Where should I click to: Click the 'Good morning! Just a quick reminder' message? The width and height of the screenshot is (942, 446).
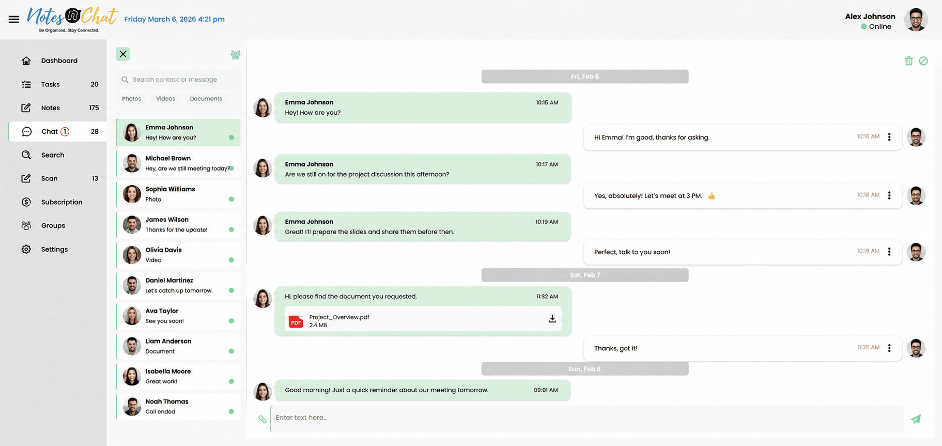pos(422,390)
